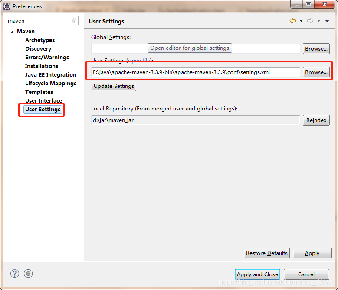Open the forward history dropdown arrow
The height and width of the screenshot is (290, 338).
coord(318,21)
